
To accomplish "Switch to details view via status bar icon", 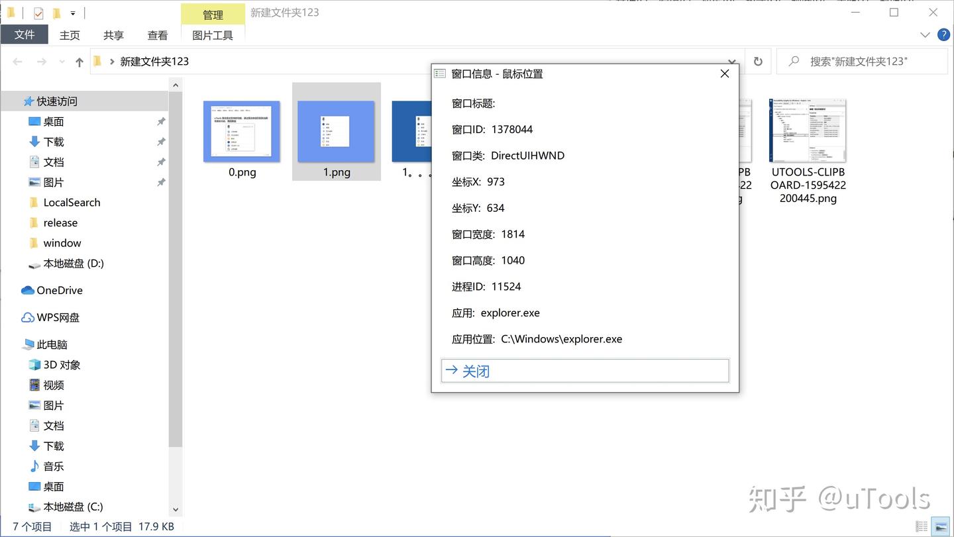I will click(x=921, y=526).
